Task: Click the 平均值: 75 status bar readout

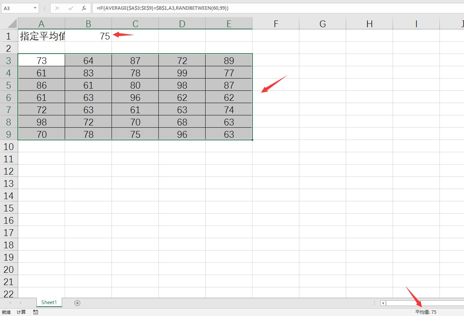Action: tap(426, 312)
